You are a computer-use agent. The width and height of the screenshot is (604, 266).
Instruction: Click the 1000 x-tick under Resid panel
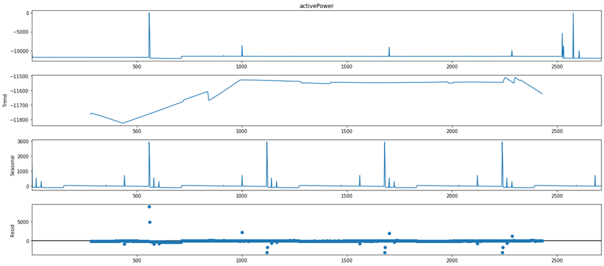242,261
